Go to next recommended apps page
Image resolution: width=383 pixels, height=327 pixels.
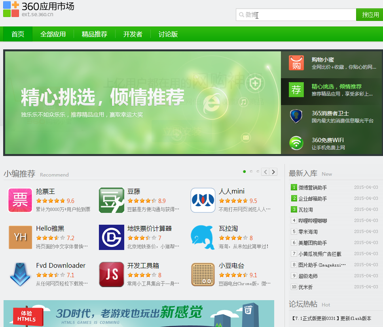(x=273, y=172)
